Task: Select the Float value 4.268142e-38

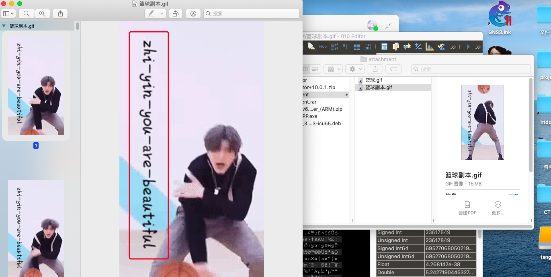Action: point(450,265)
